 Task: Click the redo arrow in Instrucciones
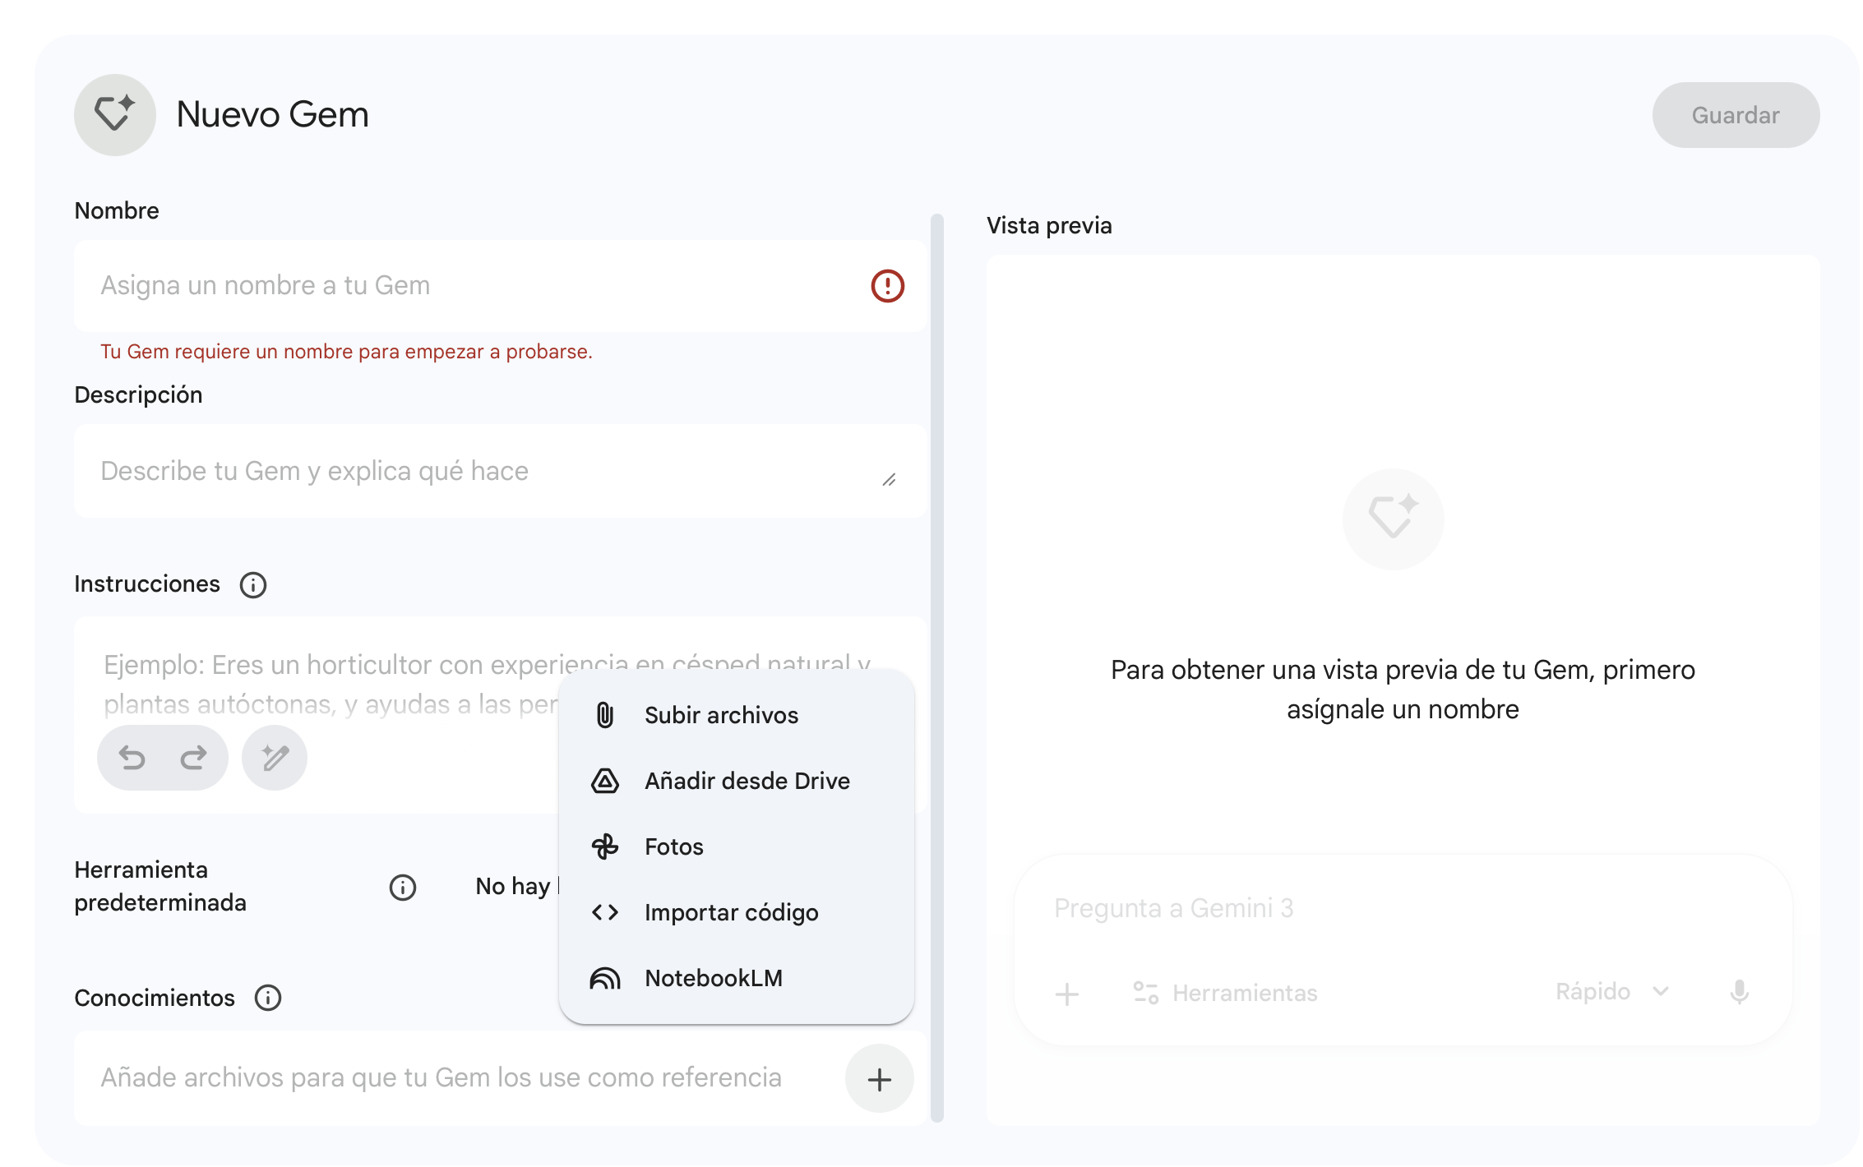[194, 757]
